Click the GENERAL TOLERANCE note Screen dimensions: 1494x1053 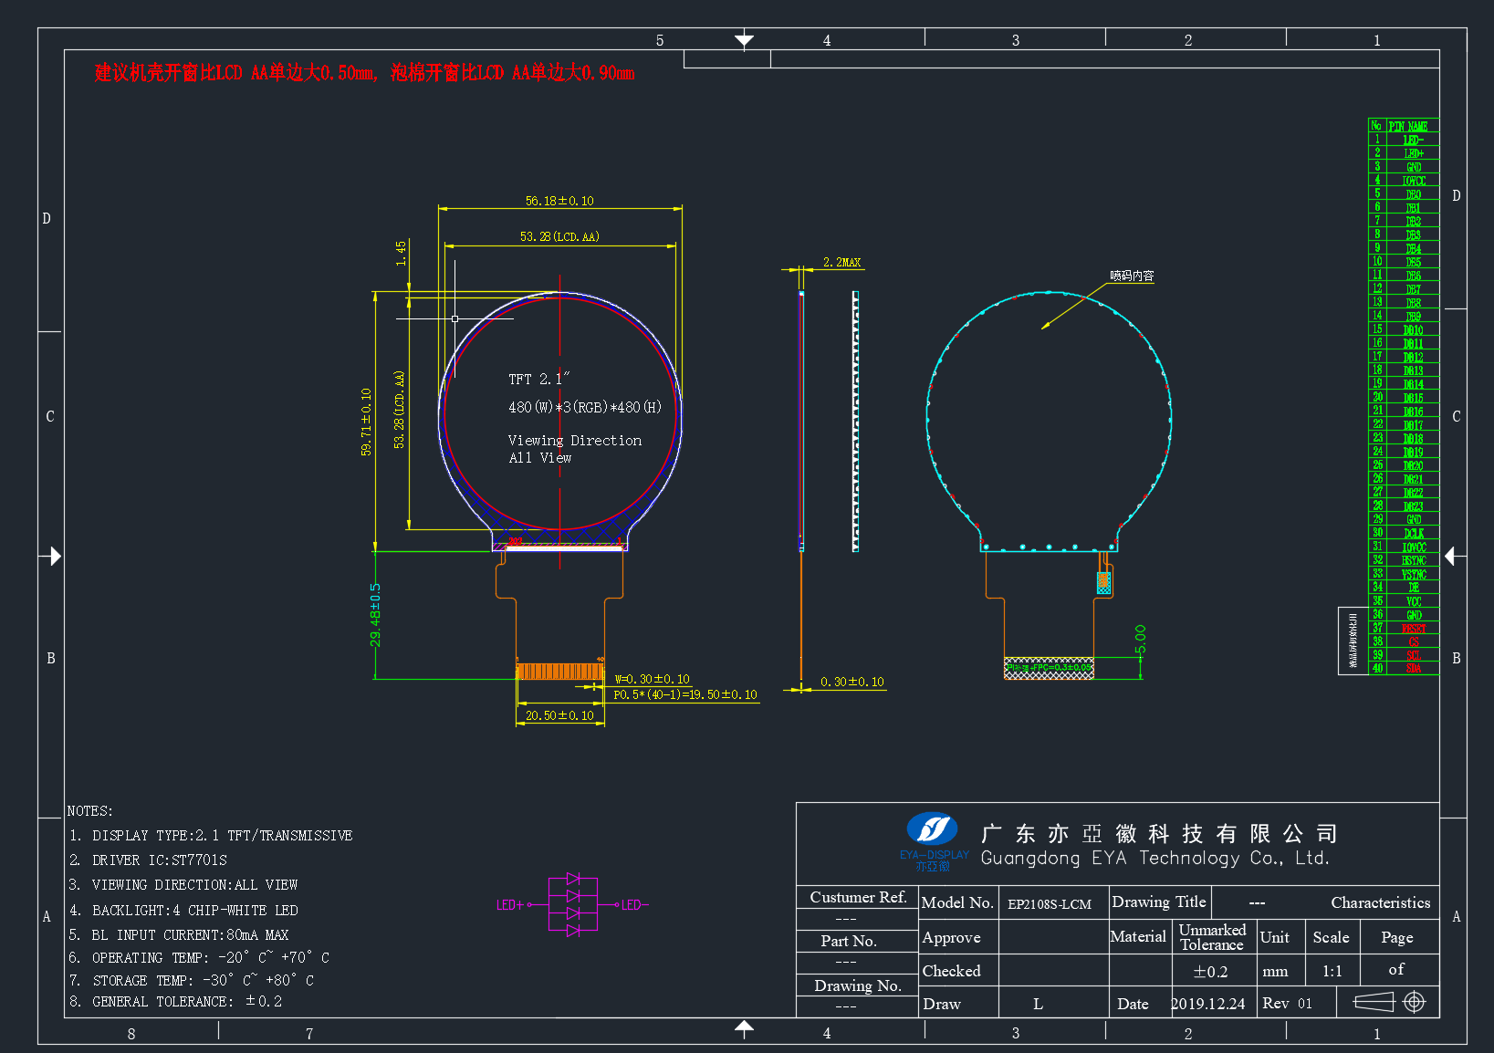pyautogui.click(x=175, y=1001)
